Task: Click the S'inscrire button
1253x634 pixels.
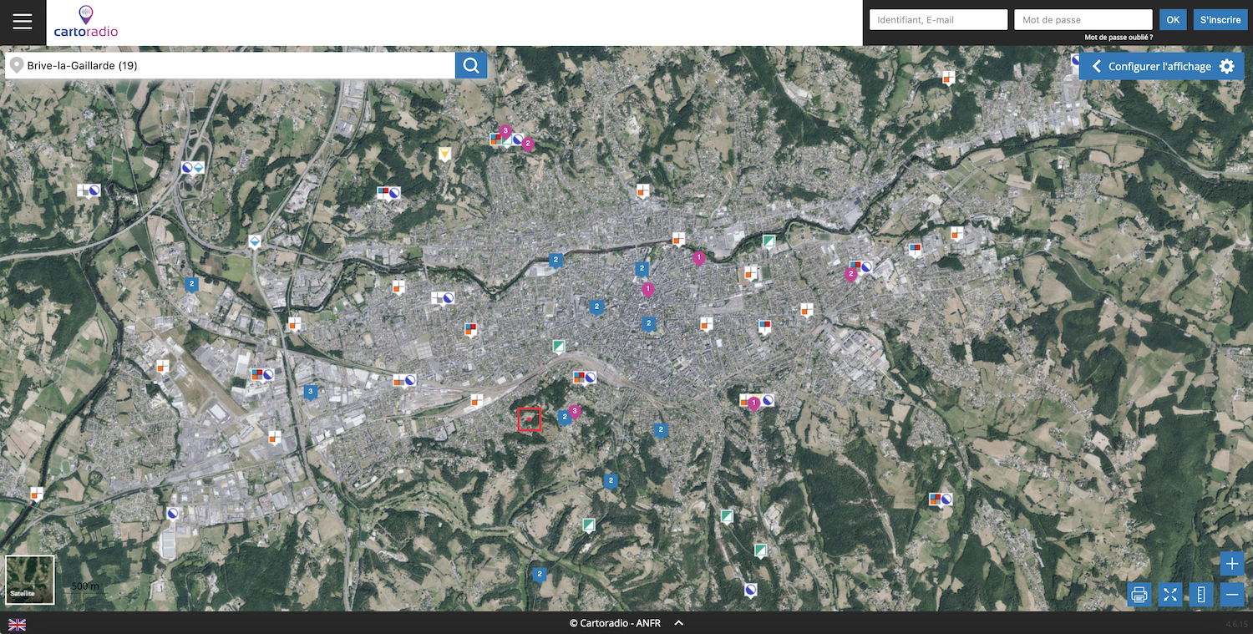Action: point(1220,19)
